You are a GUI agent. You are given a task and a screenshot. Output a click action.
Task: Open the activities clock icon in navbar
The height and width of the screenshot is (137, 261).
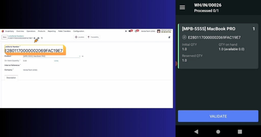pyautogui.click(x=136, y=31)
